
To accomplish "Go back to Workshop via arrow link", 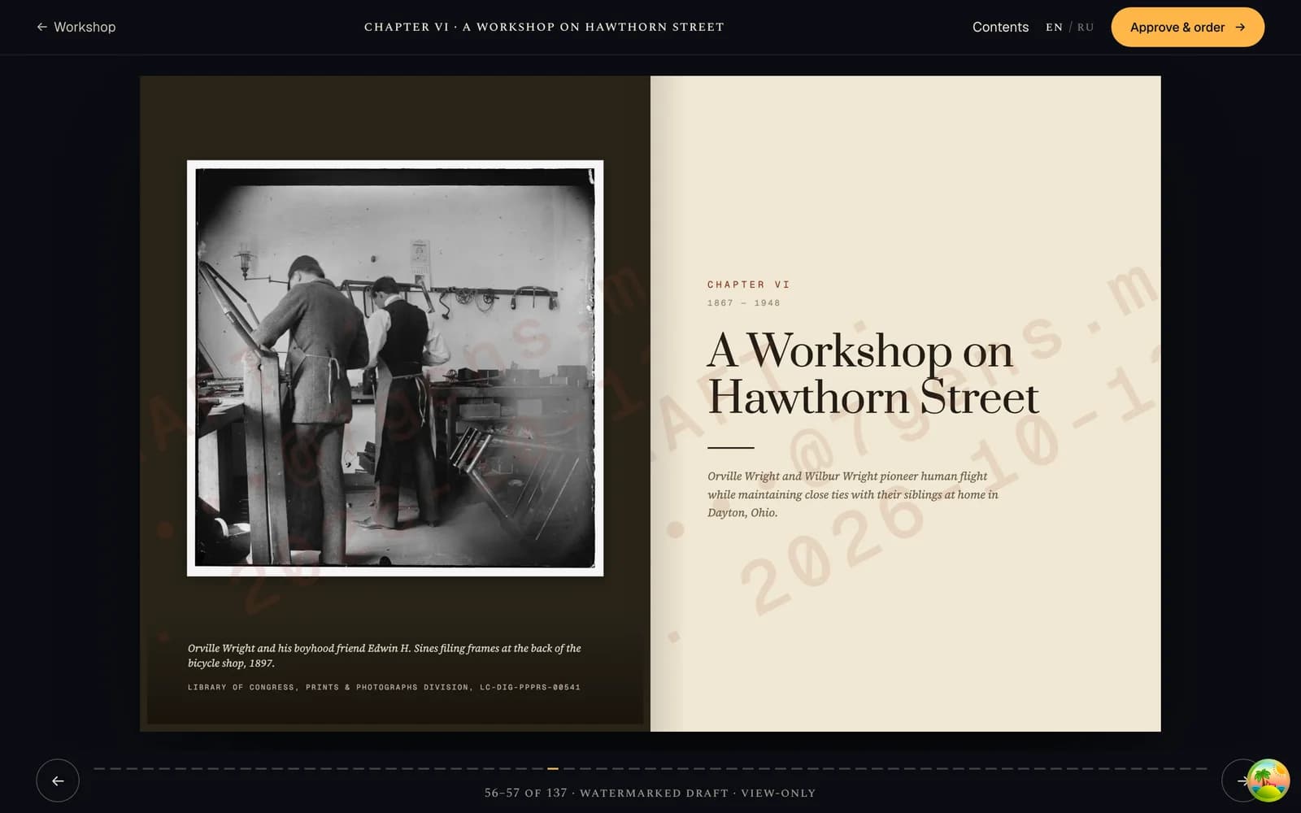I will pyautogui.click(x=76, y=27).
